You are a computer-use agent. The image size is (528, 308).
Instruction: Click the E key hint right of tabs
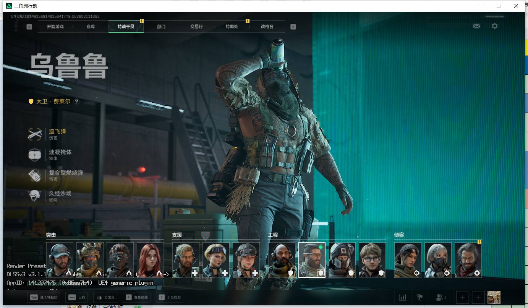[x=293, y=27]
